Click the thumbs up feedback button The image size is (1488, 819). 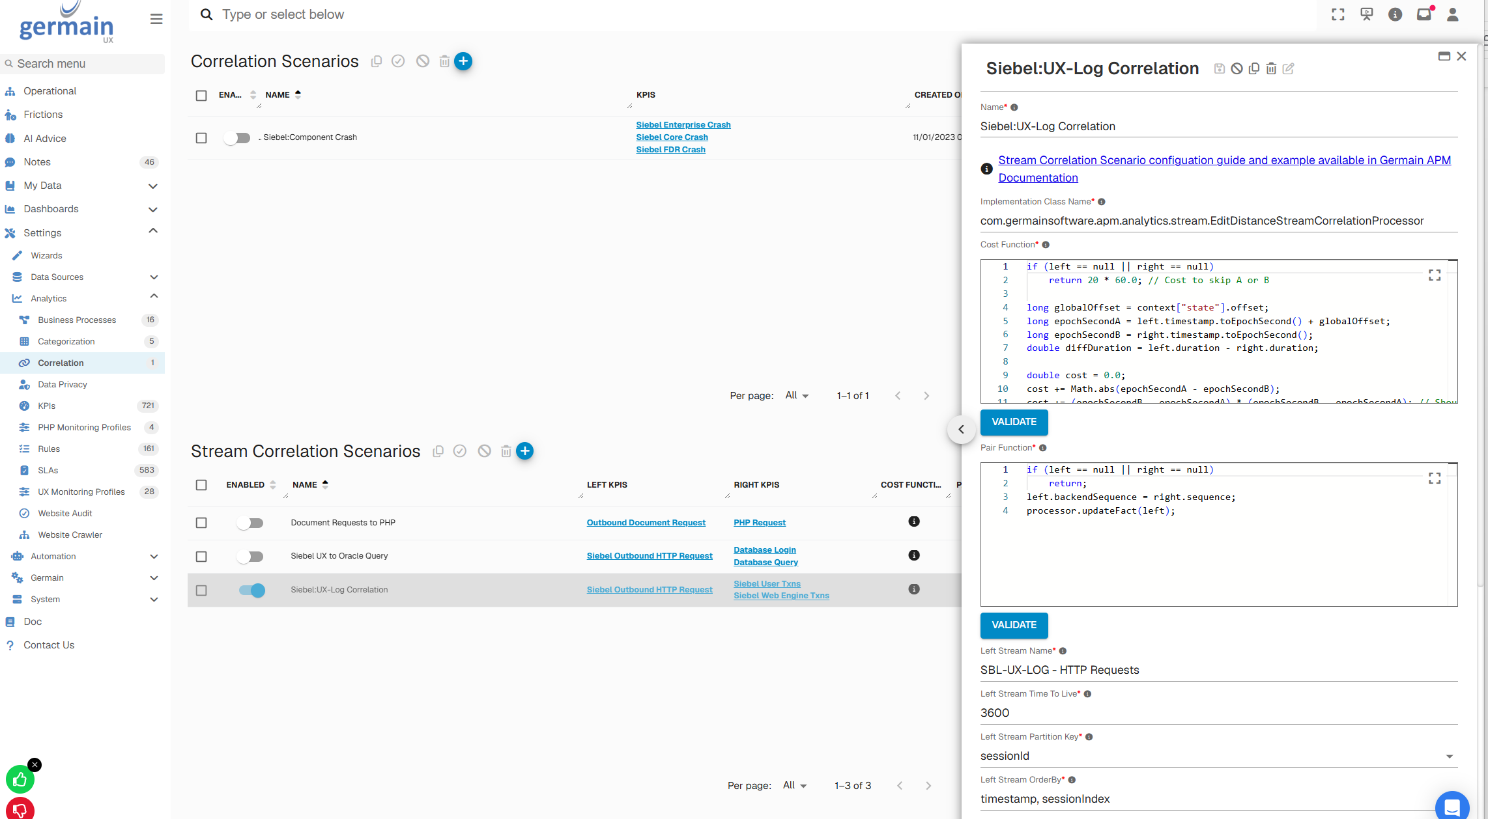(20, 779)
